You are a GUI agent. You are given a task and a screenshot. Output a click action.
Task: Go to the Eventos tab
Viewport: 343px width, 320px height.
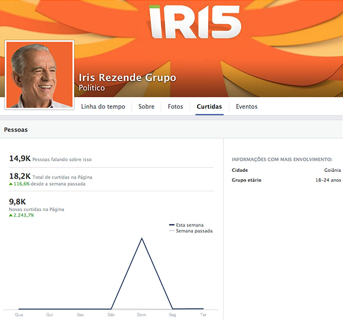(247, 107)
